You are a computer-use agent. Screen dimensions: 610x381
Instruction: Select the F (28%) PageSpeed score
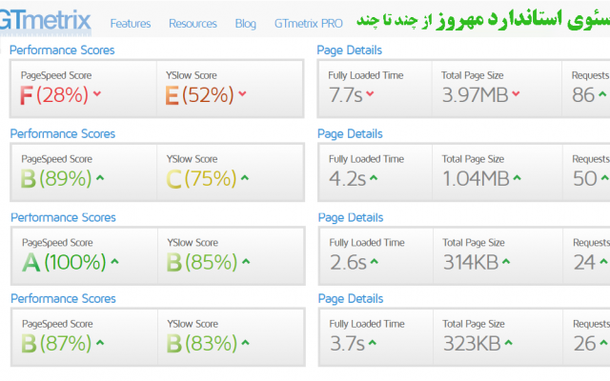54,95
